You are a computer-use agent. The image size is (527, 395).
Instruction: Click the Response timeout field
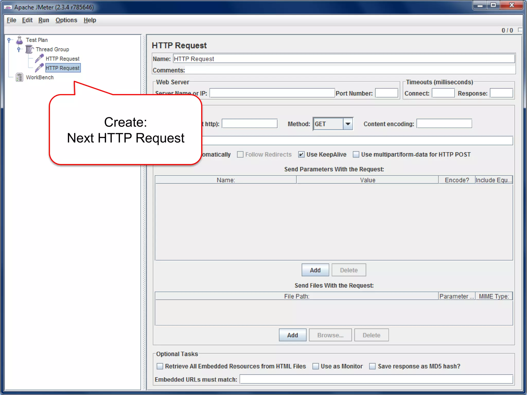coord(501,93)
